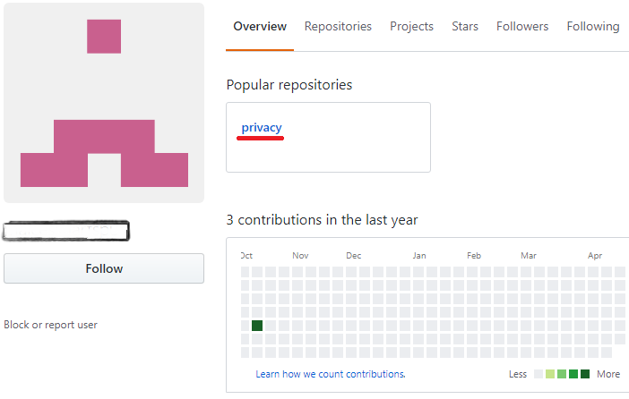Click the lightest gray legend swatch
629x399 pixels.
(539, 374)
